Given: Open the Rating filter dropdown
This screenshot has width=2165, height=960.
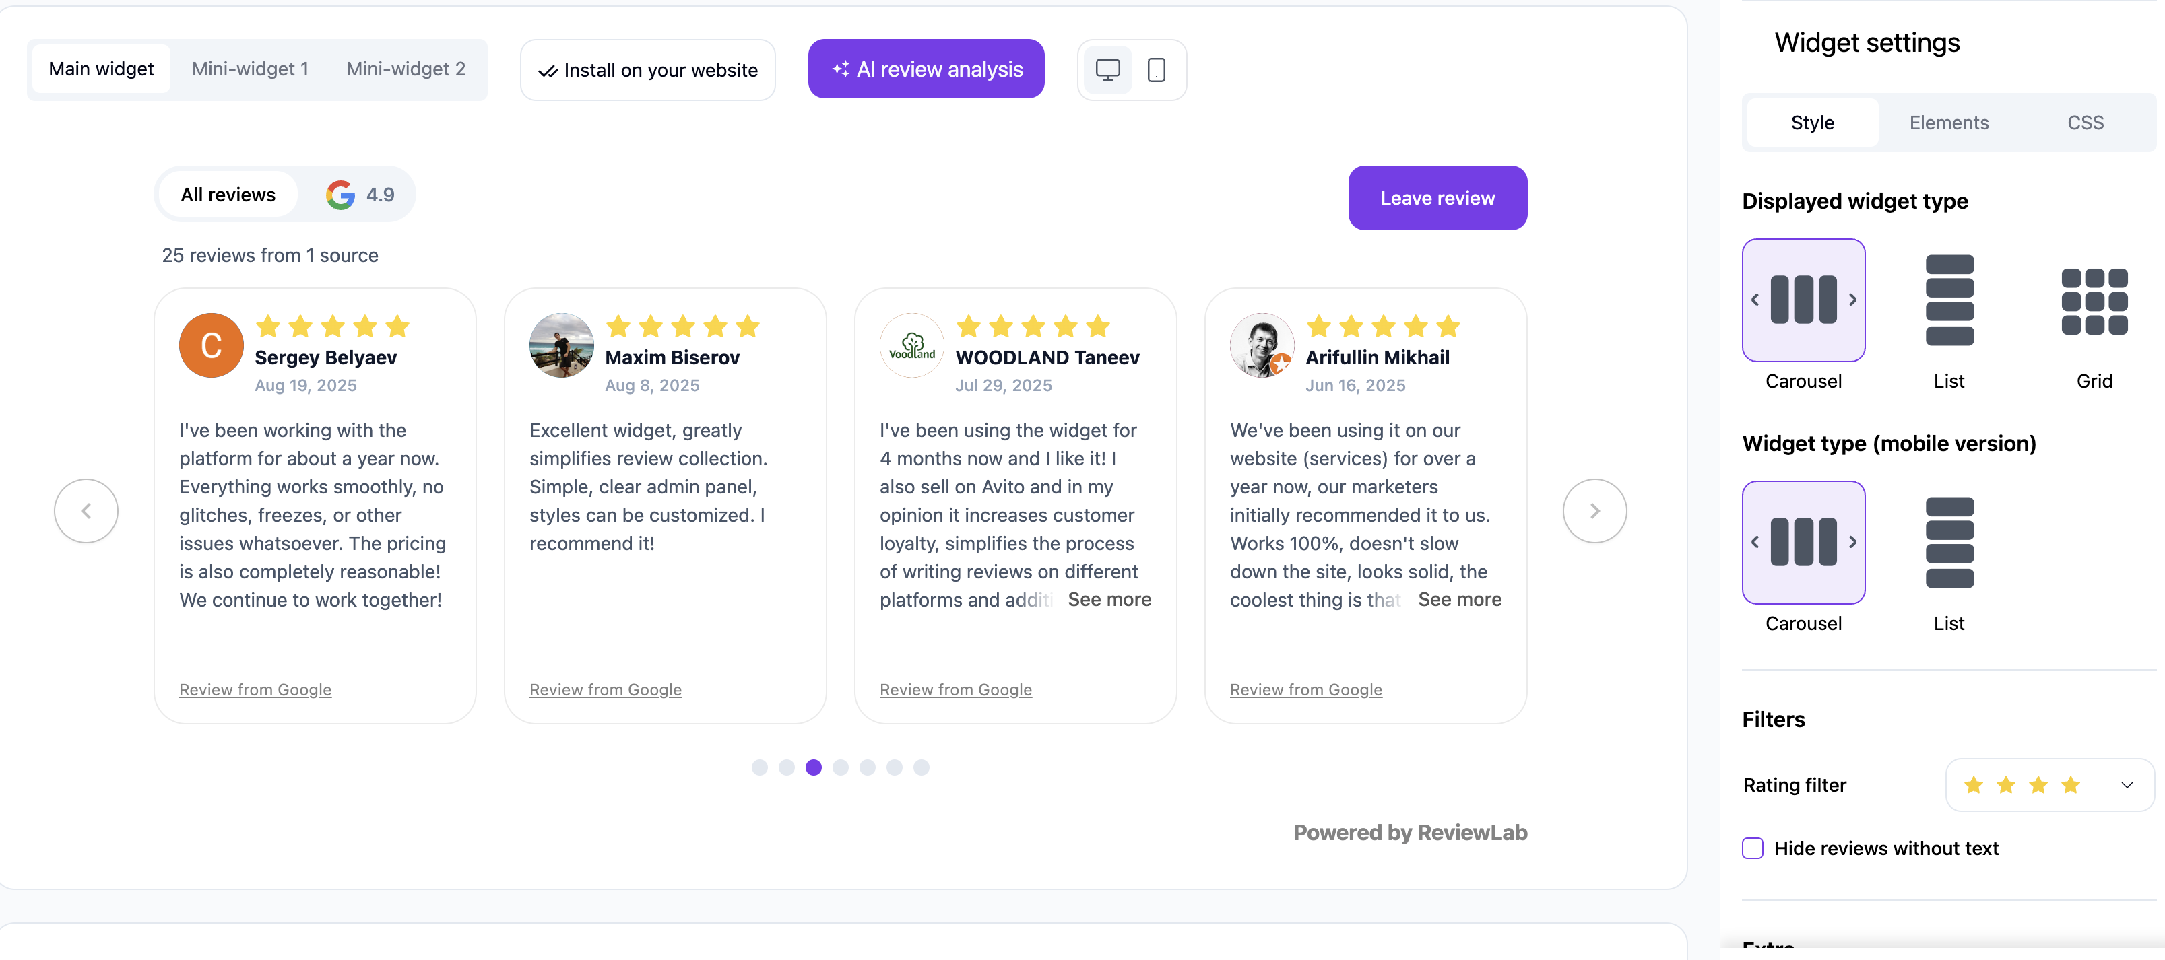Looking at the screenshot, I should click(x=2127, y=784).
